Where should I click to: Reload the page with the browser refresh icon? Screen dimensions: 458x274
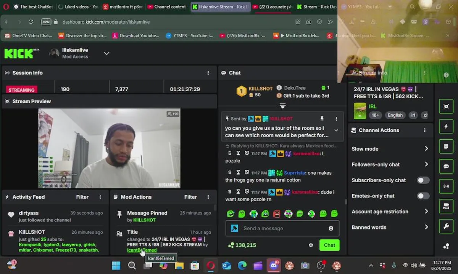(31, 22)
